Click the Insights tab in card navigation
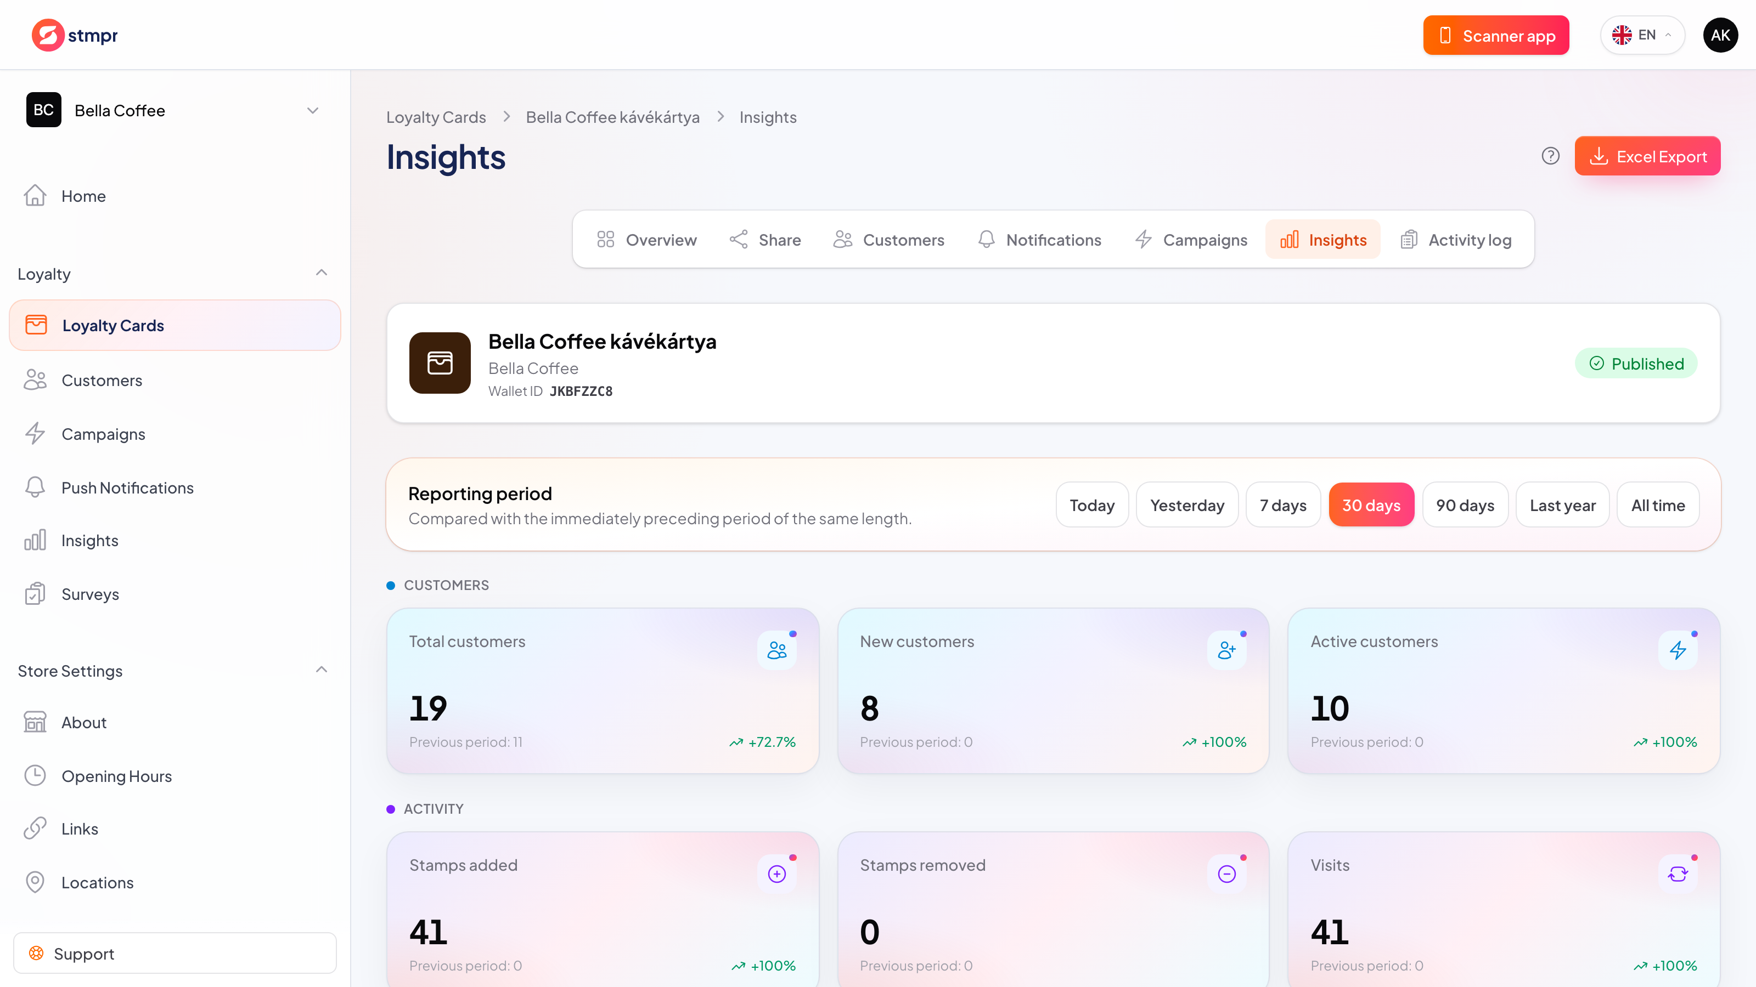This screenshot has width=1756, height=987. [x=1322, y=240]
